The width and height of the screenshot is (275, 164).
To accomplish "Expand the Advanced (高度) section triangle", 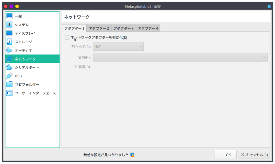I will pyautogui.click(x=76, y=67).
